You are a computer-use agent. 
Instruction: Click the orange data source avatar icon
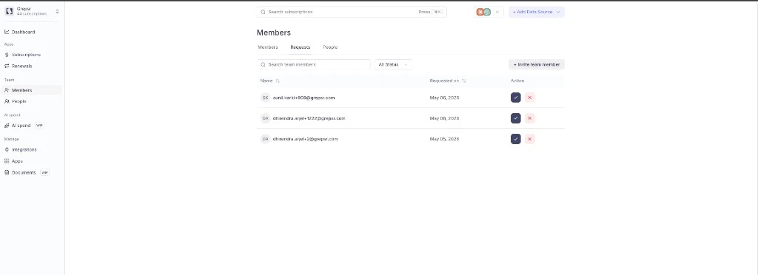coord(480,12)
